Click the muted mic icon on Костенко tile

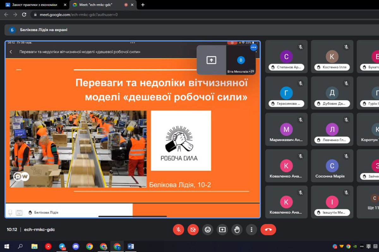tap(346, 47)
